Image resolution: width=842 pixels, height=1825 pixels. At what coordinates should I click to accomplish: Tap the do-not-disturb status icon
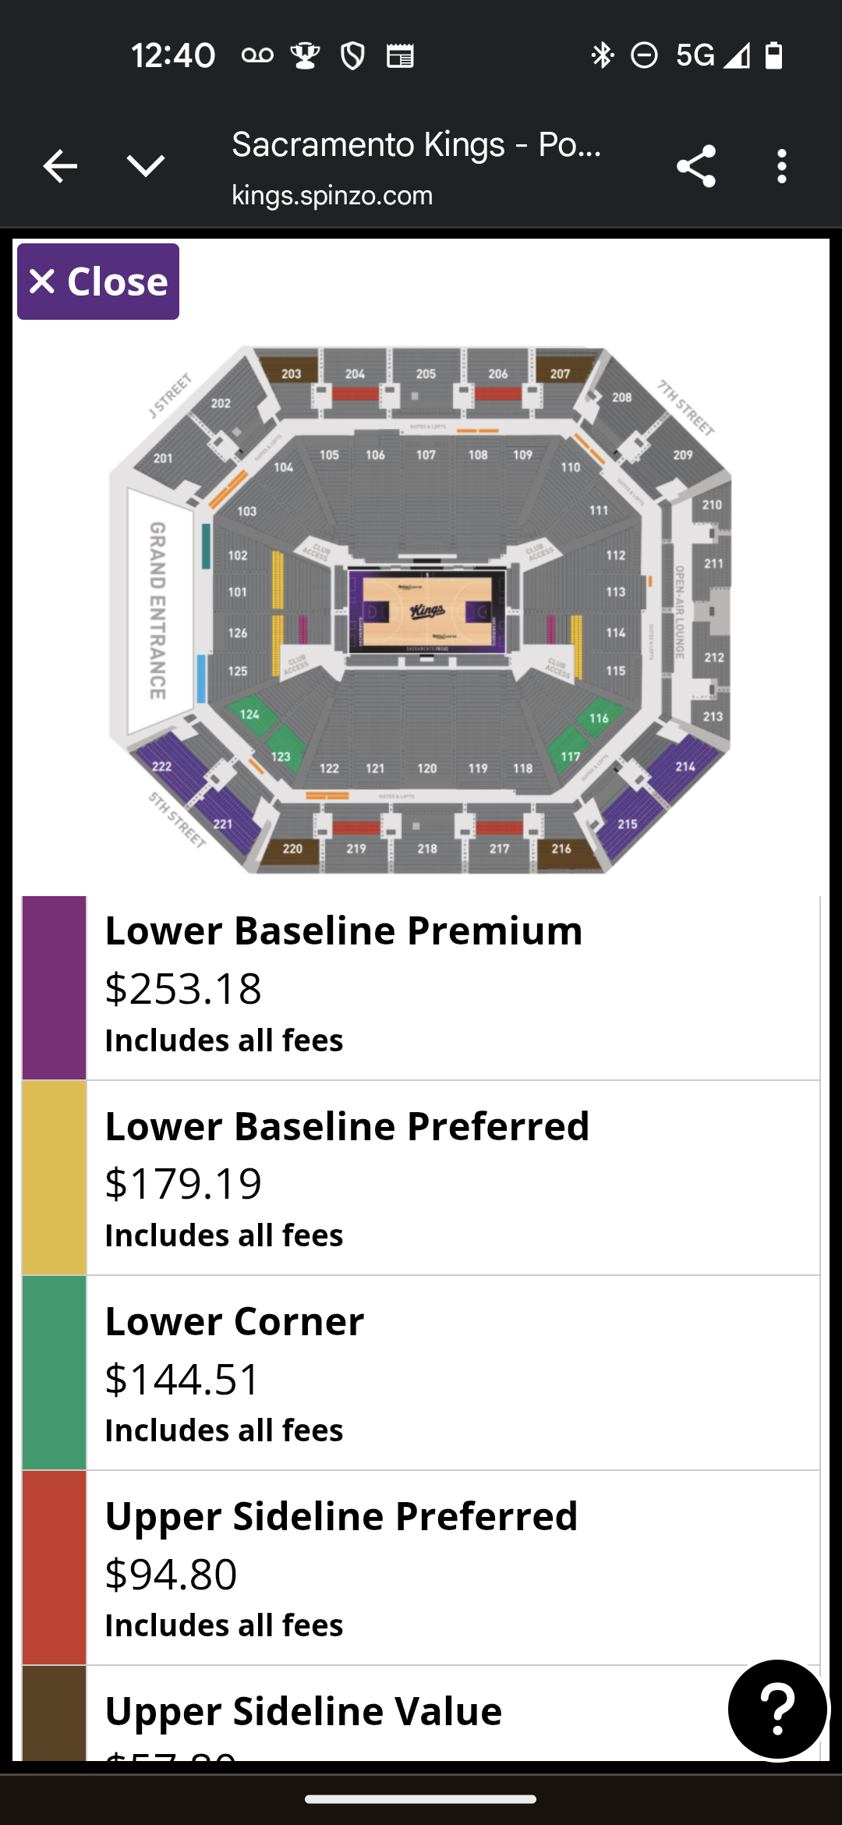pos(644,55)
